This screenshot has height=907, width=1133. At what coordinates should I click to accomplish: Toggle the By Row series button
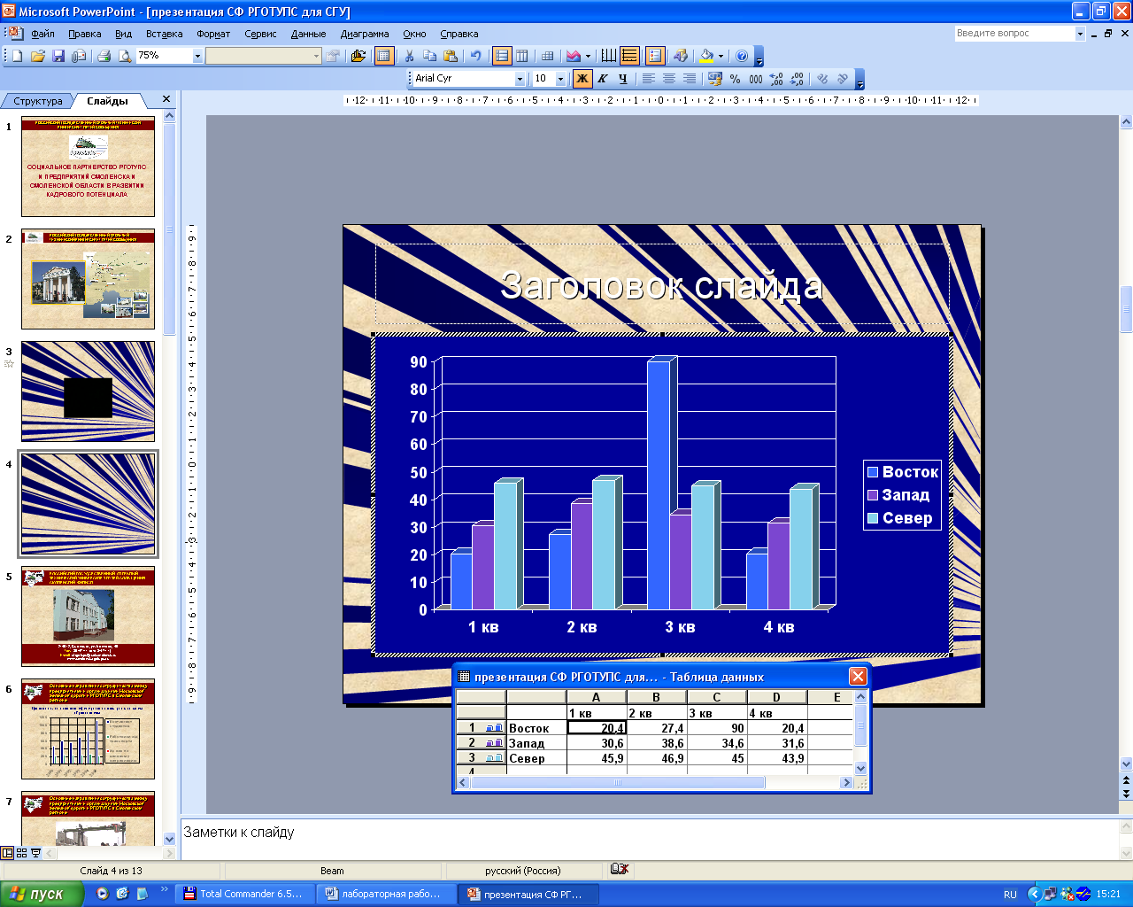click(502, 56)
